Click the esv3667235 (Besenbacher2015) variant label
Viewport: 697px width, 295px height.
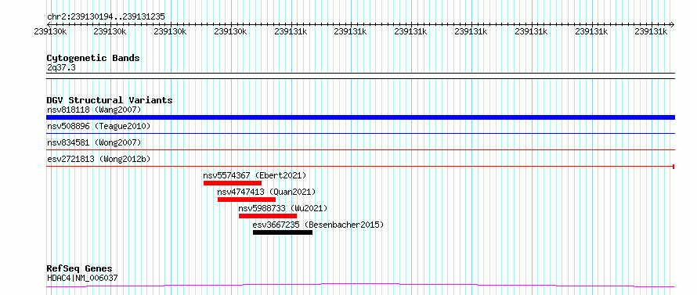(318, 225)
